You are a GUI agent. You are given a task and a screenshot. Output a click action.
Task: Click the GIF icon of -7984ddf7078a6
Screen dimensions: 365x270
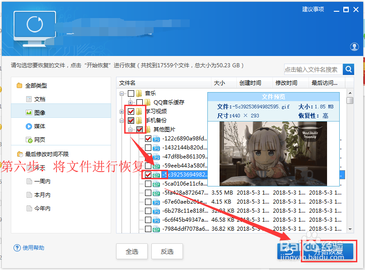click(156, 229)
